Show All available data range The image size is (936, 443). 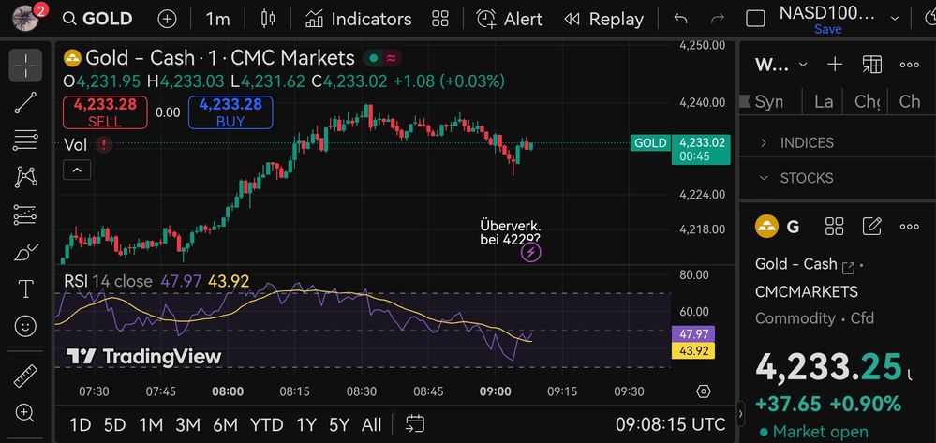coord(371,424)
